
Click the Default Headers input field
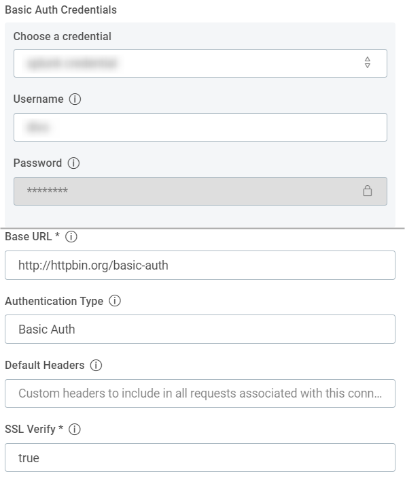tap(200, 393)
